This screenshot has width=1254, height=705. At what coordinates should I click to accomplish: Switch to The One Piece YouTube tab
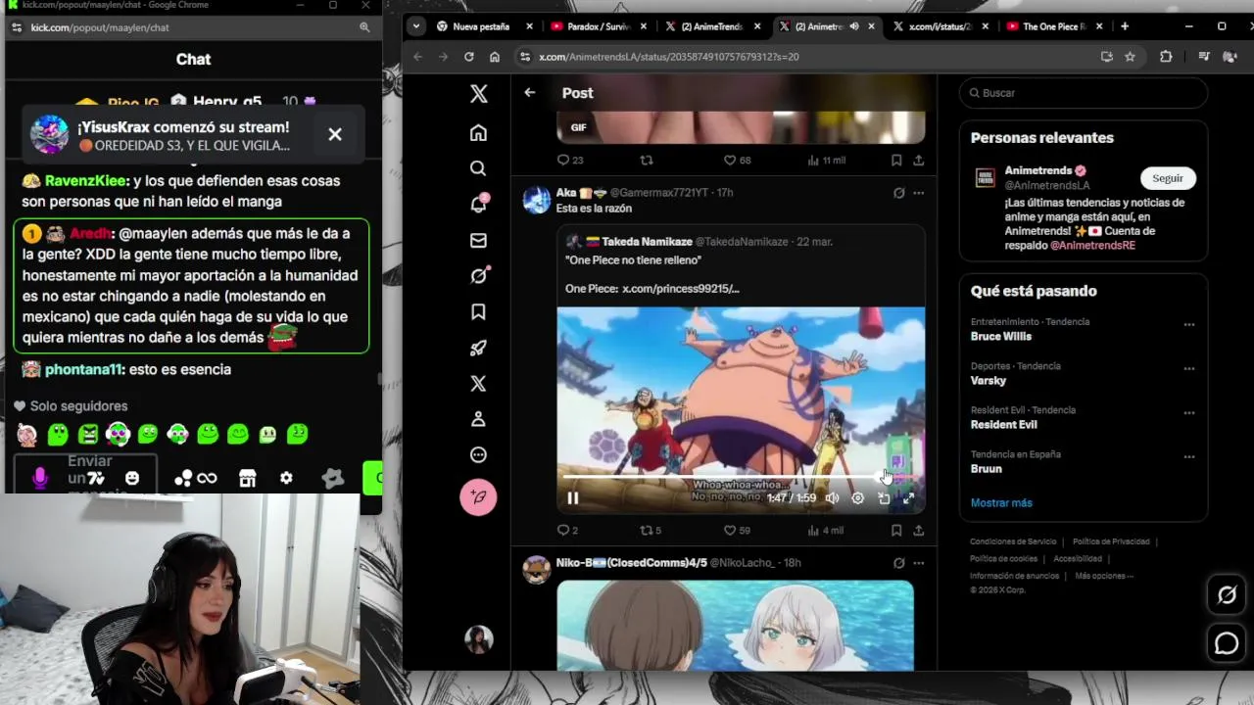click(1054, 26)
